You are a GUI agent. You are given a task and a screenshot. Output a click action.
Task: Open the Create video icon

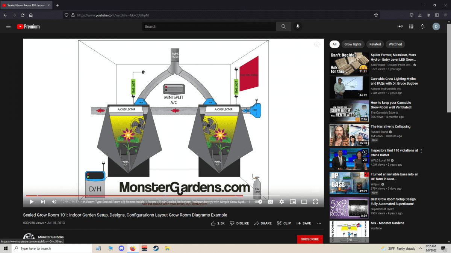point(400,27)
